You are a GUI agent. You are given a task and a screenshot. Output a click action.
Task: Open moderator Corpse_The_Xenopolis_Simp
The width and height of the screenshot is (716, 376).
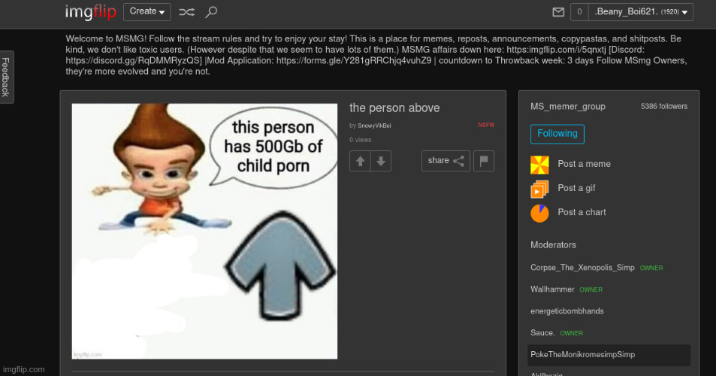(x=582, y=268)
